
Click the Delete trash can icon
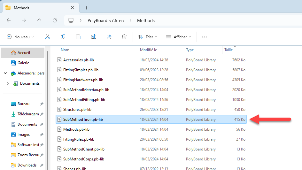pyautogui.click(x=124, y=37)
